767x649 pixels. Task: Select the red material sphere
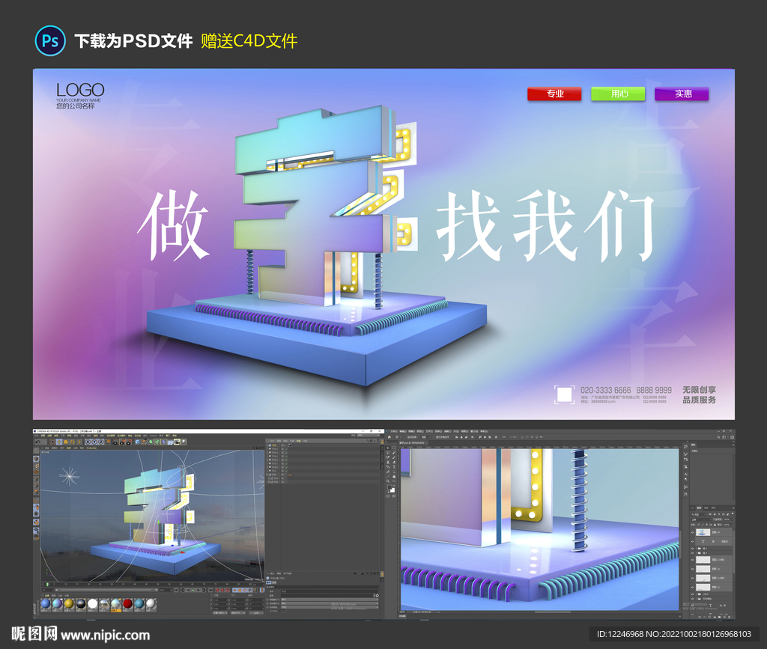coord(127,603)
